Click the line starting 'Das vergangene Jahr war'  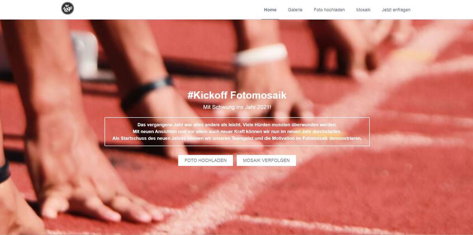pos(237,125)
